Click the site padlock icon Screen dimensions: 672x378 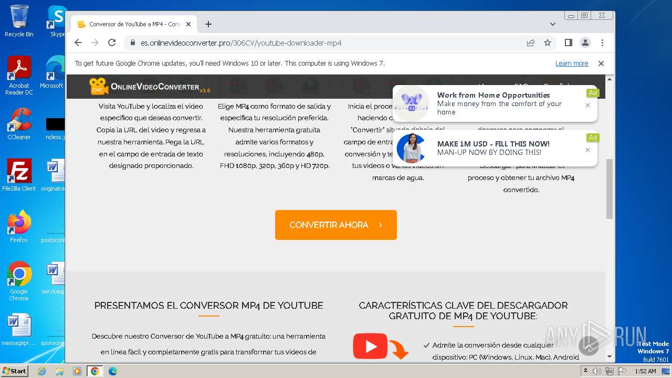(x=132, y=43)
